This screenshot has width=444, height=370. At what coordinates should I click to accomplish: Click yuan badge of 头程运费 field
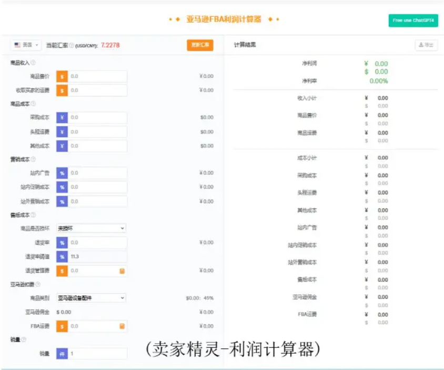[x=62, y=132]
